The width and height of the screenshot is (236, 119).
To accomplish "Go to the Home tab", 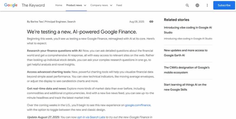I will [x=59, y=5].
